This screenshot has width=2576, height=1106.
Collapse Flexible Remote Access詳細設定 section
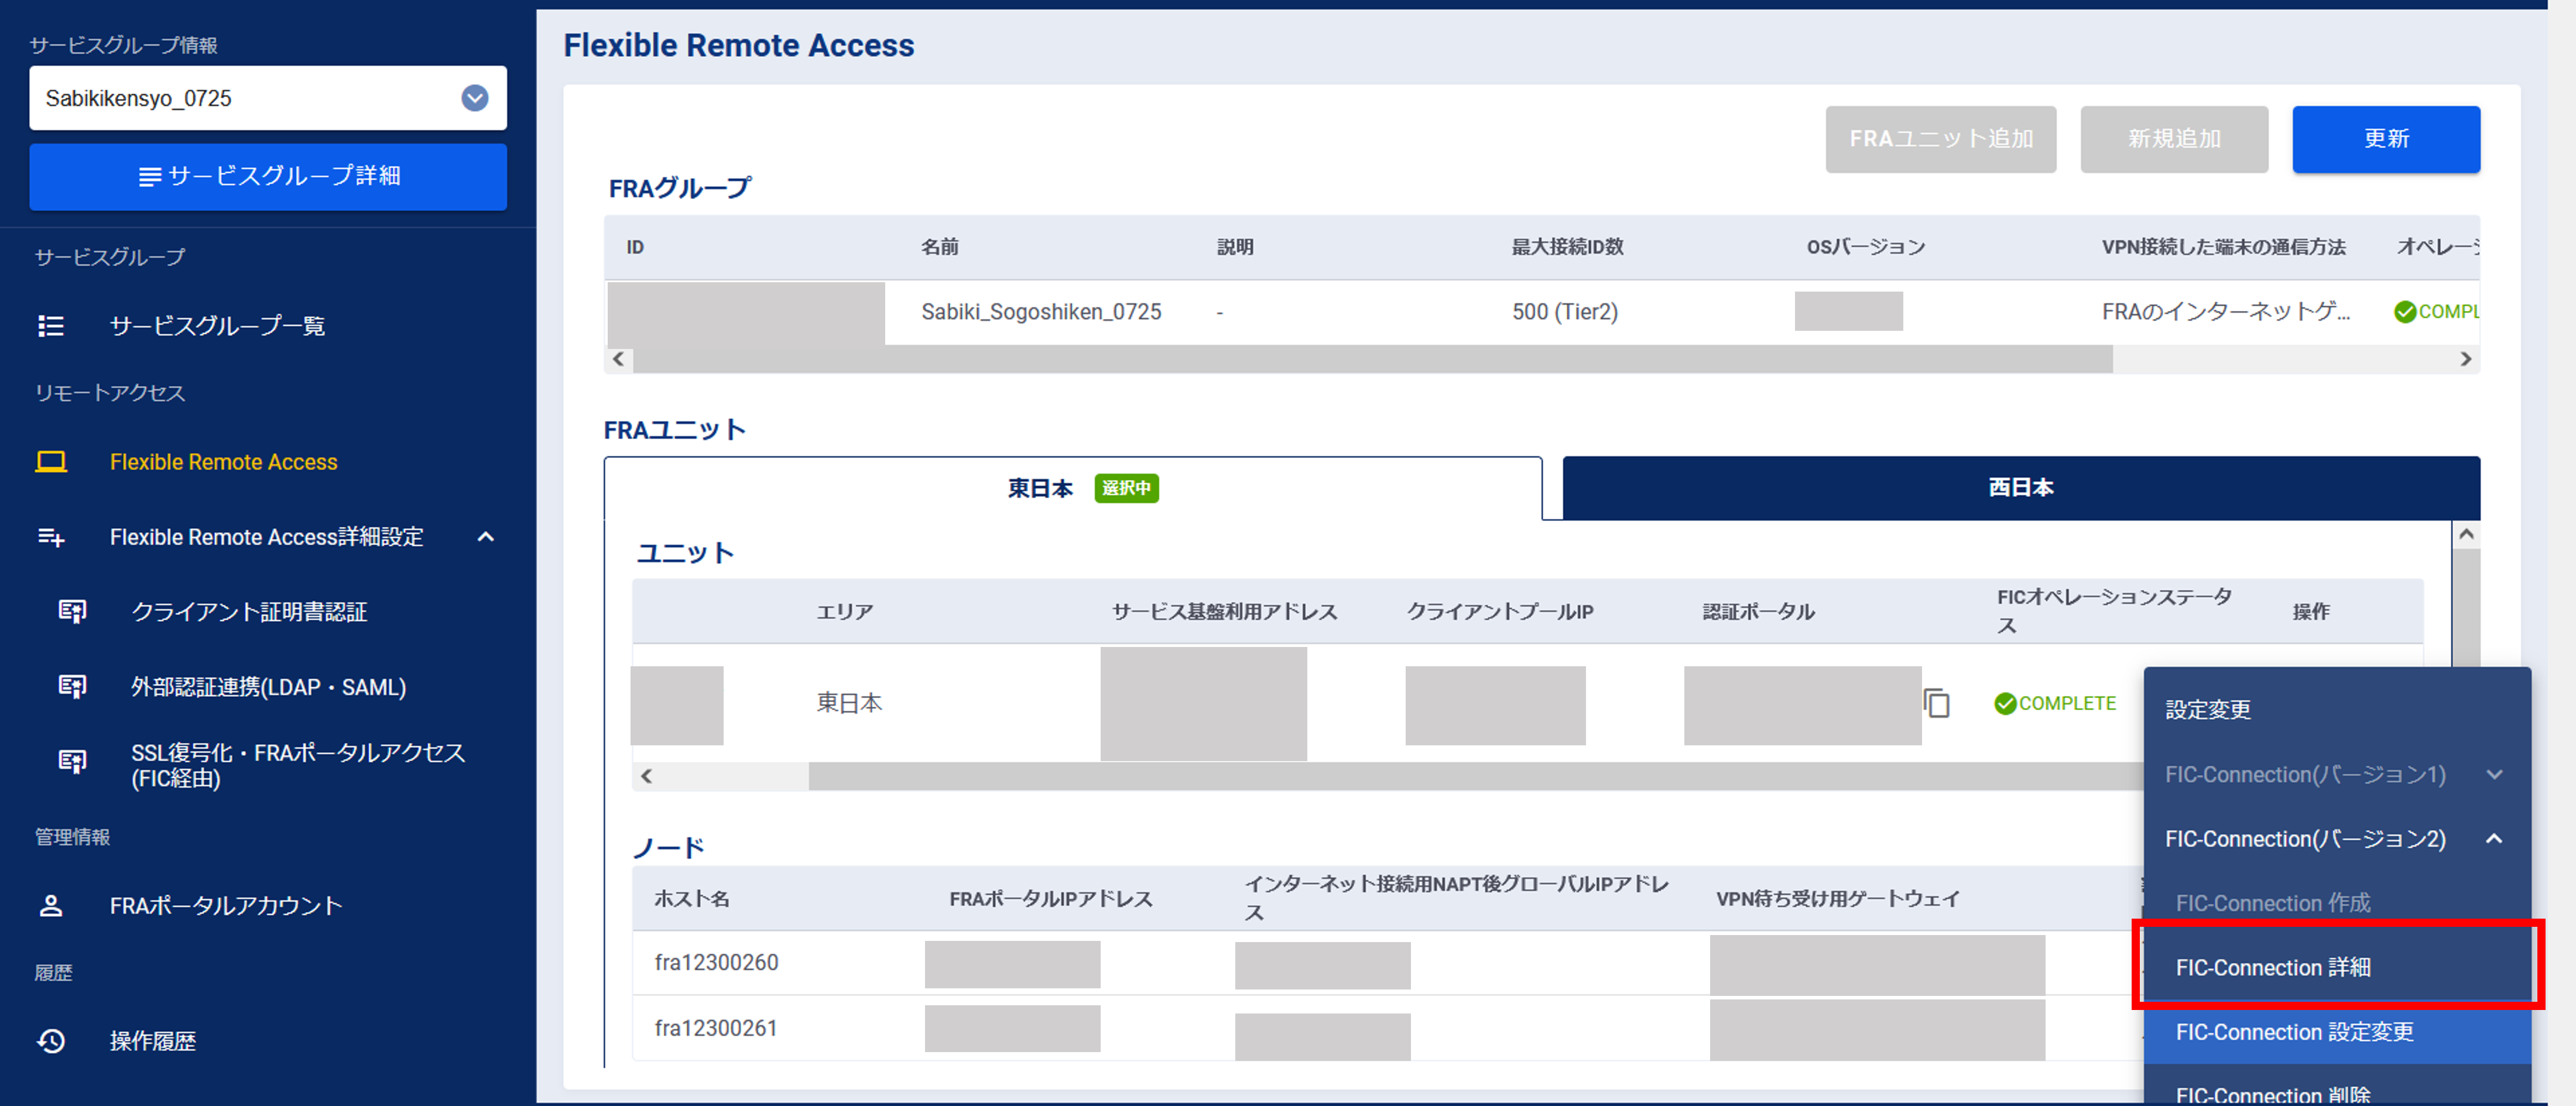click(486, 537)
